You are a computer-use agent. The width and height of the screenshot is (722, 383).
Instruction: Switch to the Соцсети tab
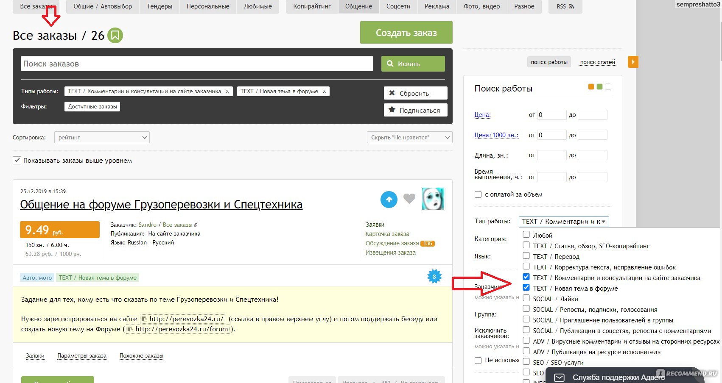(x=398, y=6)
